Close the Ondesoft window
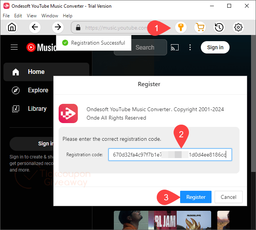 click(247, 6)
